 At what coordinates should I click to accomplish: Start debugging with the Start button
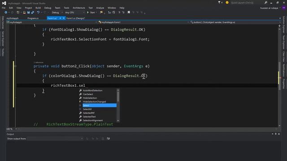tap(91, 13)
